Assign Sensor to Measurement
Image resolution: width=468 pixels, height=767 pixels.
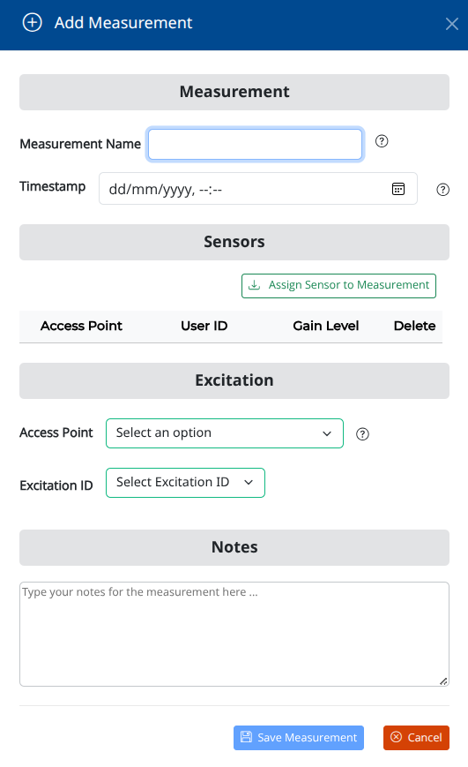338,286
